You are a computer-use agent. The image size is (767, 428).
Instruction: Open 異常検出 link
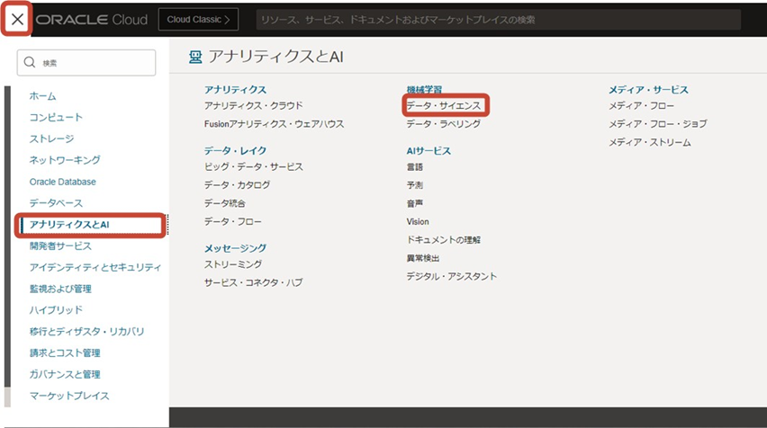click(422, 258)
